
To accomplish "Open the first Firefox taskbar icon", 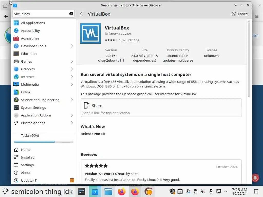I will tap(121, 191).
